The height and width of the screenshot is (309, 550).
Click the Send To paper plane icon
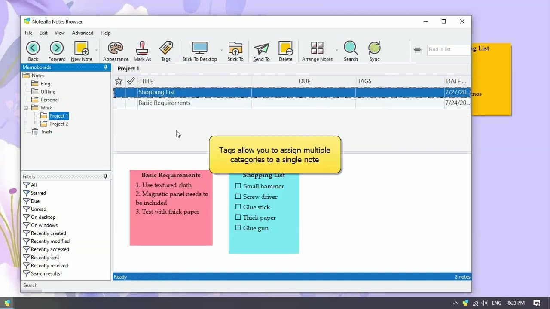(261, 51)
